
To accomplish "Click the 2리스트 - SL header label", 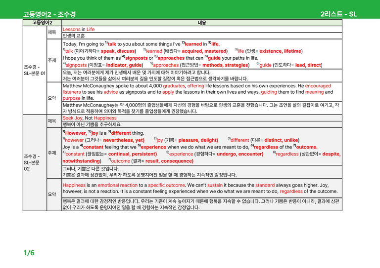I will tap(338, 14).
